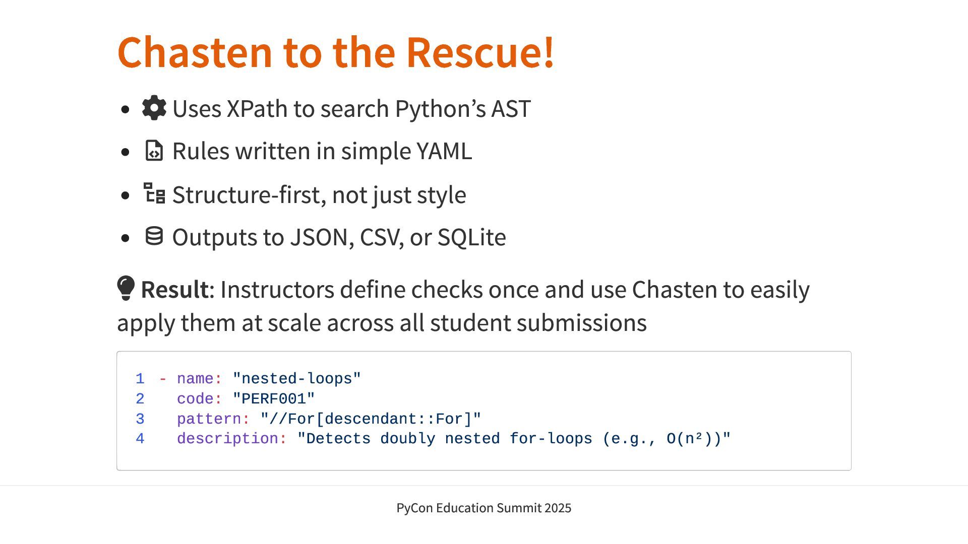Click the text Structure-first, not just style
968x544 pixels.
319,195
